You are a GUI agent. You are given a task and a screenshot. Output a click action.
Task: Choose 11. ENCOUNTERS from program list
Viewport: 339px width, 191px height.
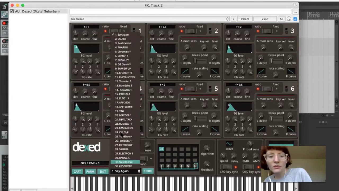pyautogui.click(x=125, y=77)
